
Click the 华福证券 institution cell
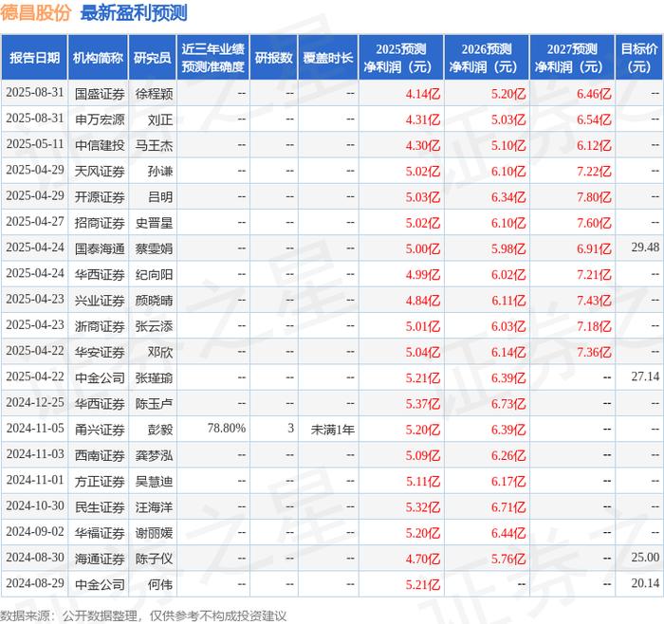[100, 533]
